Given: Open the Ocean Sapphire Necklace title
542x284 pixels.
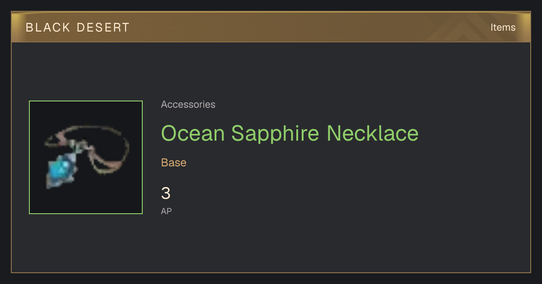Looking at the screenshot, I should [x=290, y=133].
